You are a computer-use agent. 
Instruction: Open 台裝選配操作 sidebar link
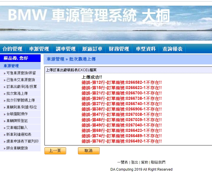coord(17,114)
